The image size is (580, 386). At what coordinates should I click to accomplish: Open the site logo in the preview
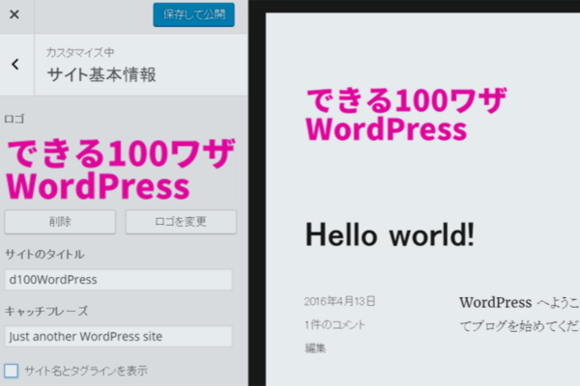pos(406,115)
